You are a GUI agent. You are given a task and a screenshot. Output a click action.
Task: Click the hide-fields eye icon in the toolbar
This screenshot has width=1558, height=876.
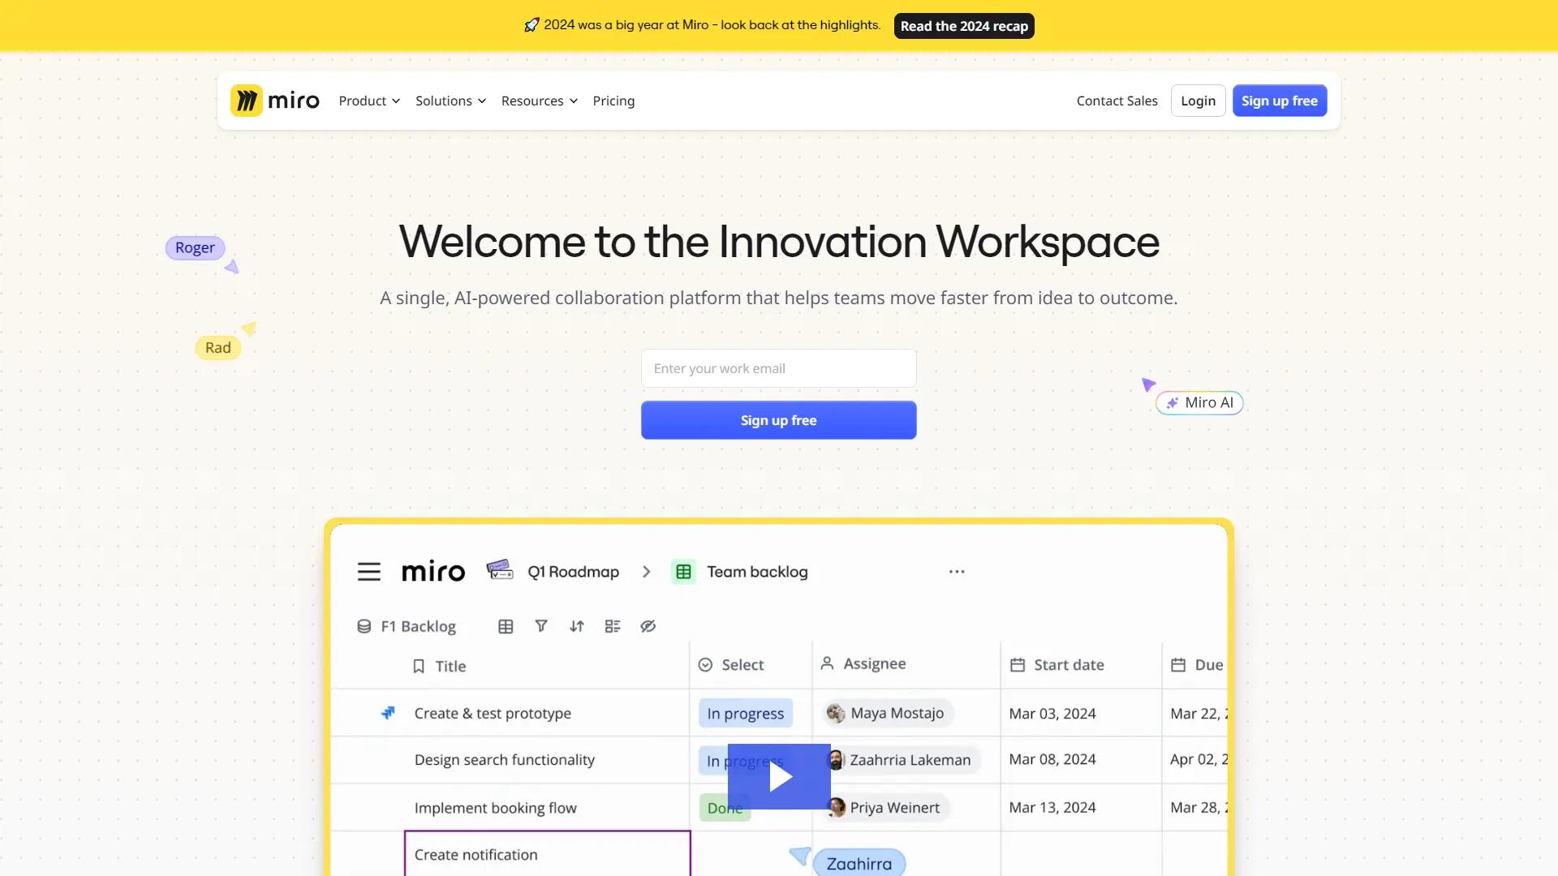(x=648, y=626)
